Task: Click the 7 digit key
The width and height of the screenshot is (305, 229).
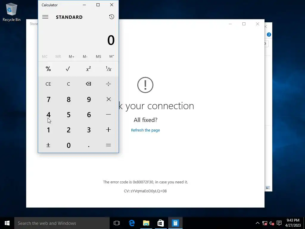Action: (x=48, y=99)
